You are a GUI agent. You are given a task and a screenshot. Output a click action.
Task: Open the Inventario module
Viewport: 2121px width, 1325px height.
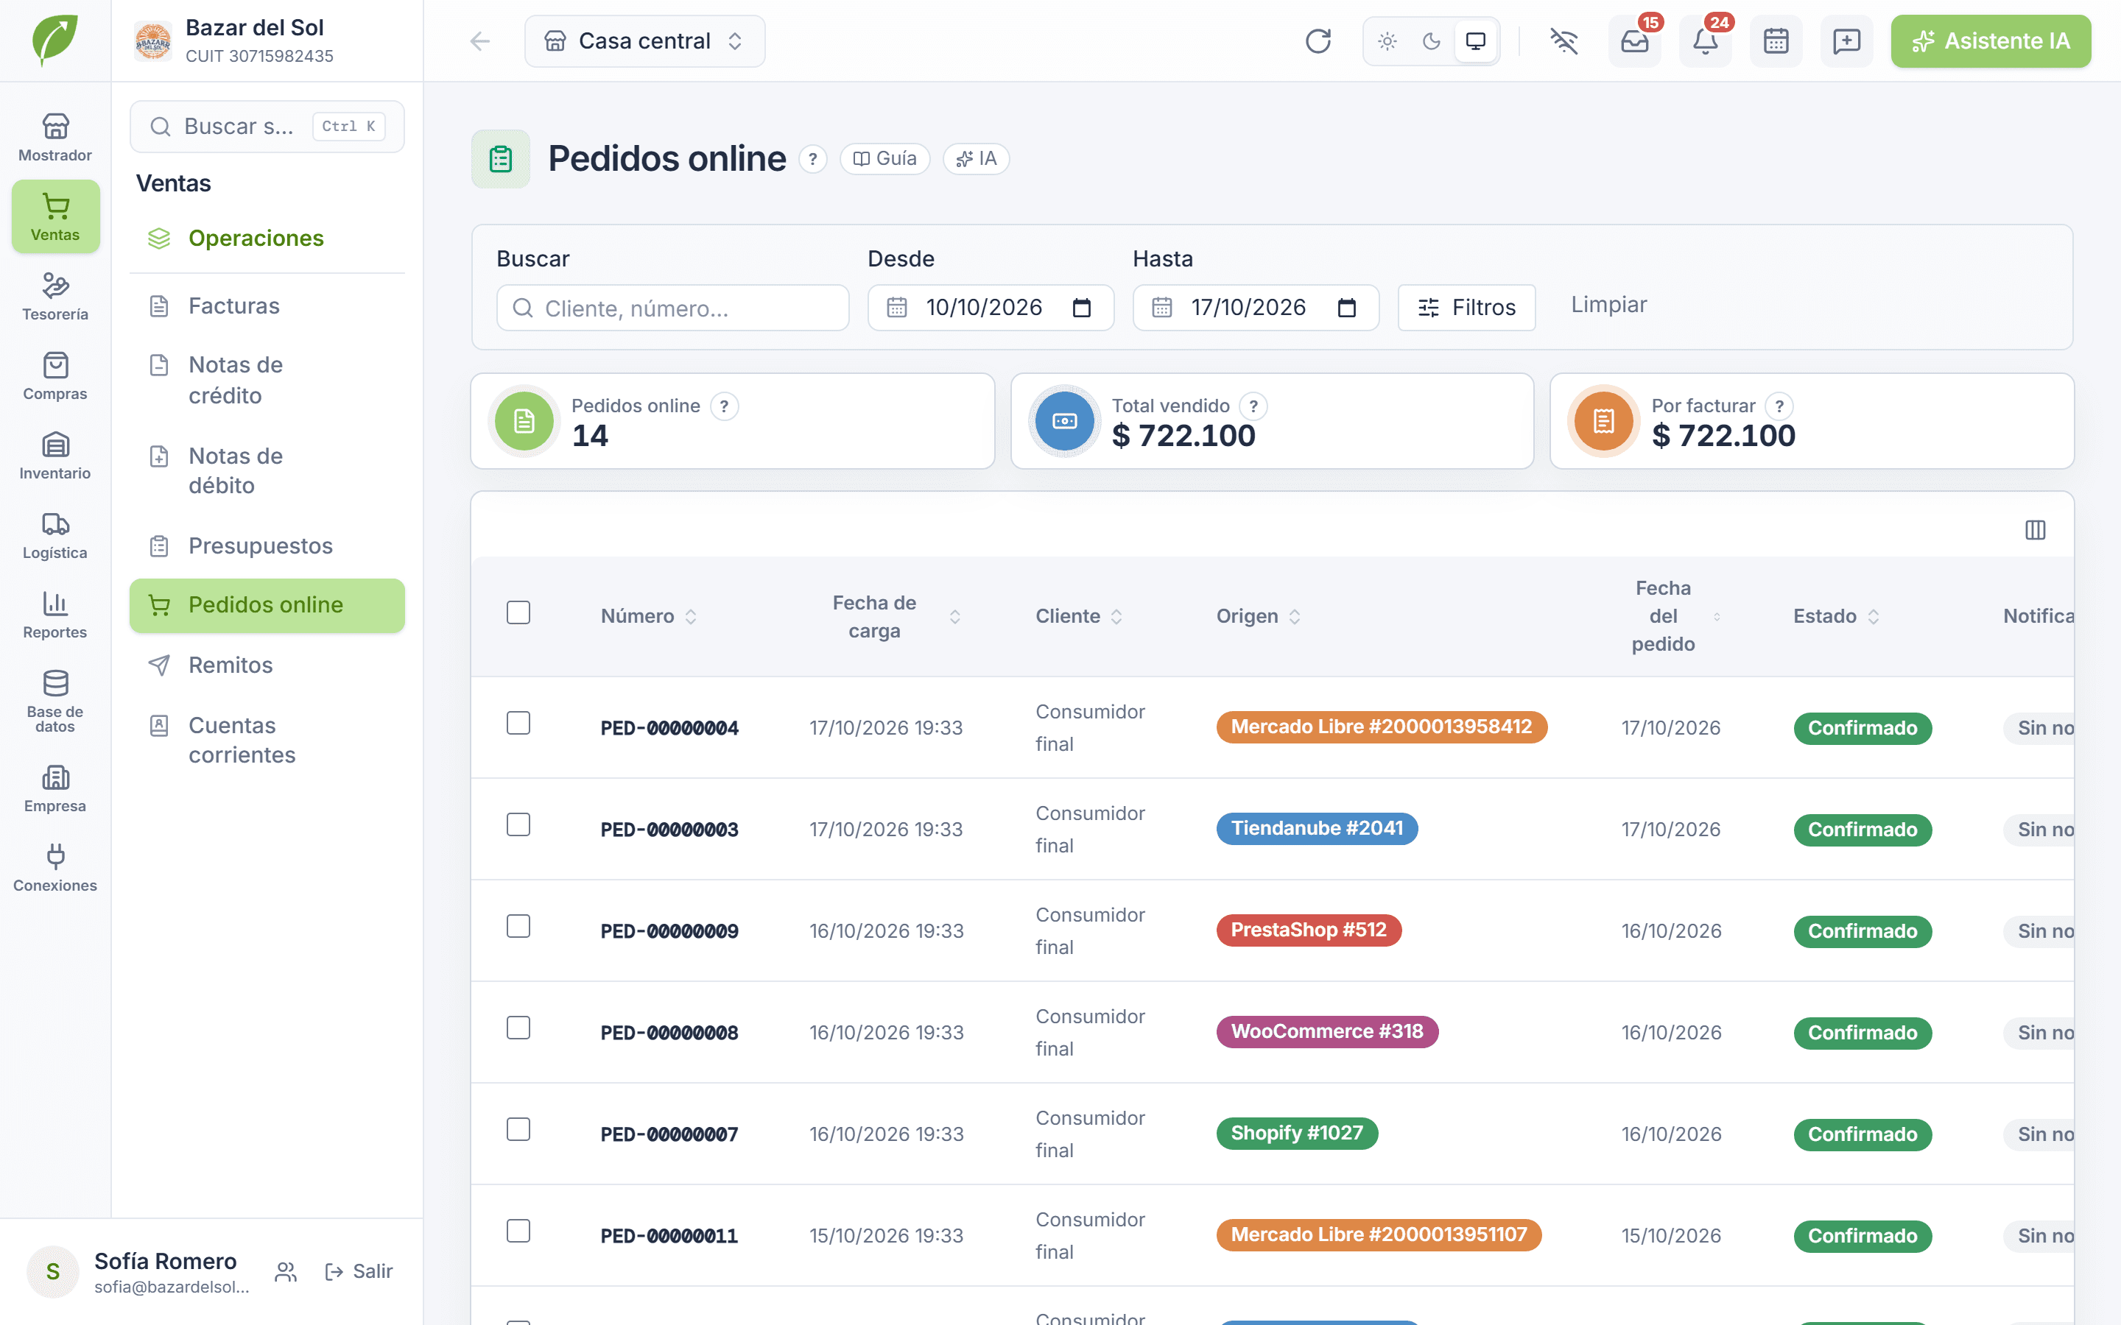click(55, 456)
